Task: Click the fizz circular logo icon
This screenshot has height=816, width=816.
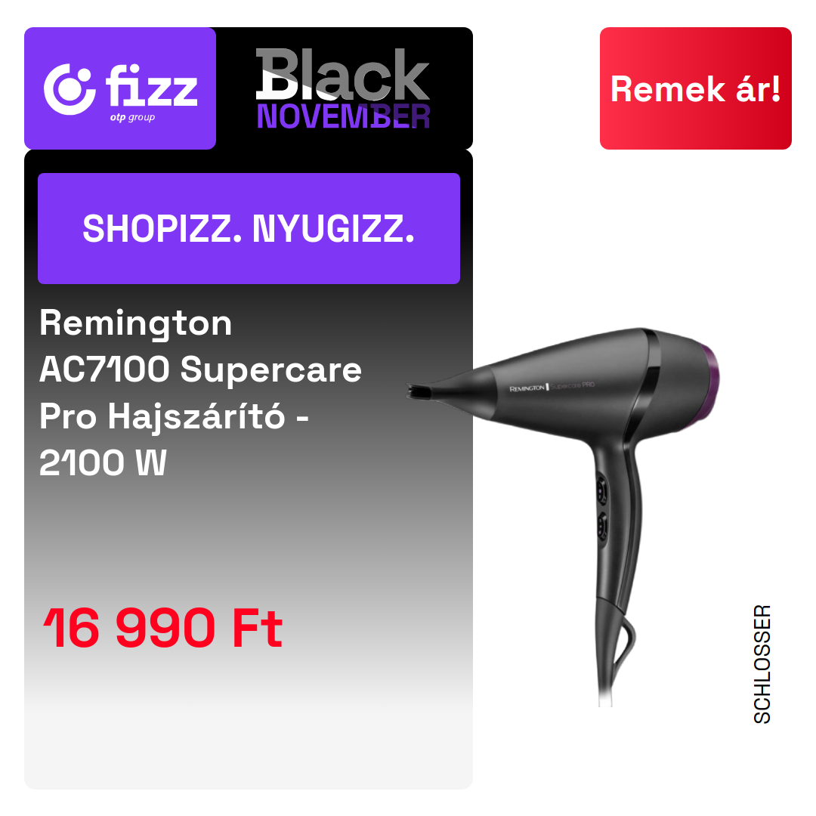Action: [70, 89]
